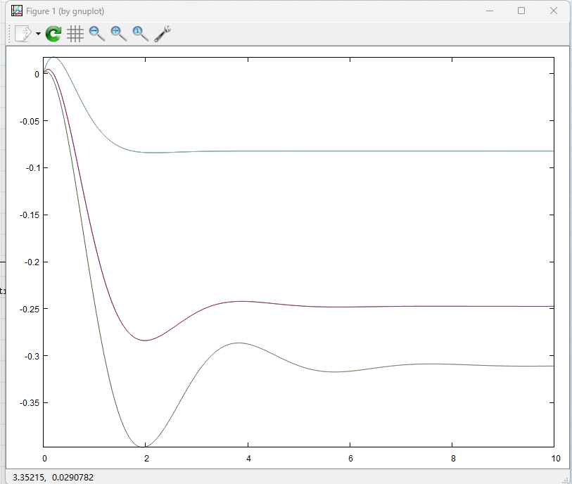Expand the export options dropdown arrow
572x484 pixels.
coord(38,34)
